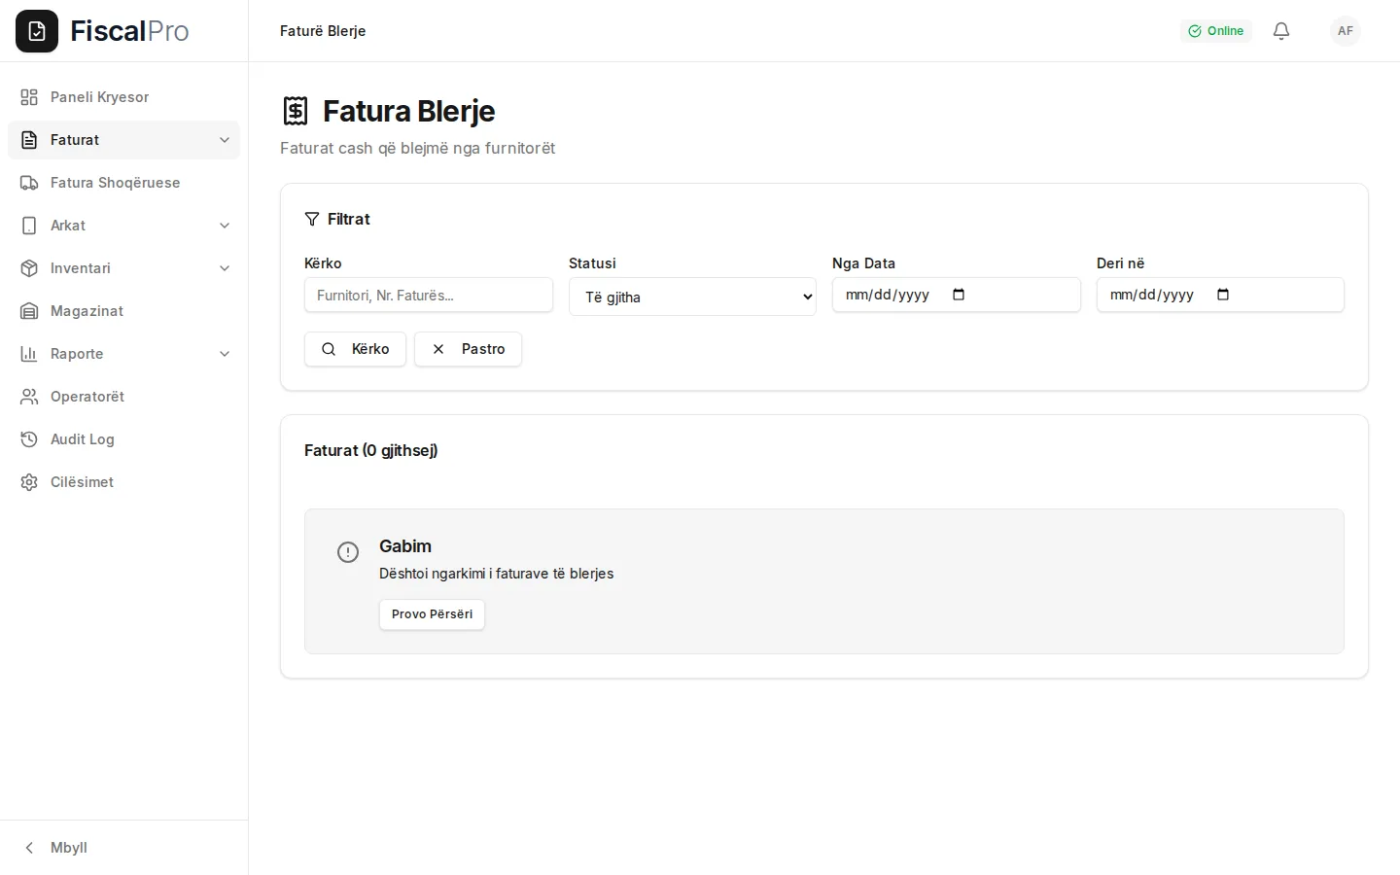Click the receipt icon beside Fatura Blerje
Viewport: 1400px width, 875px height.
(x=296, y=111)
